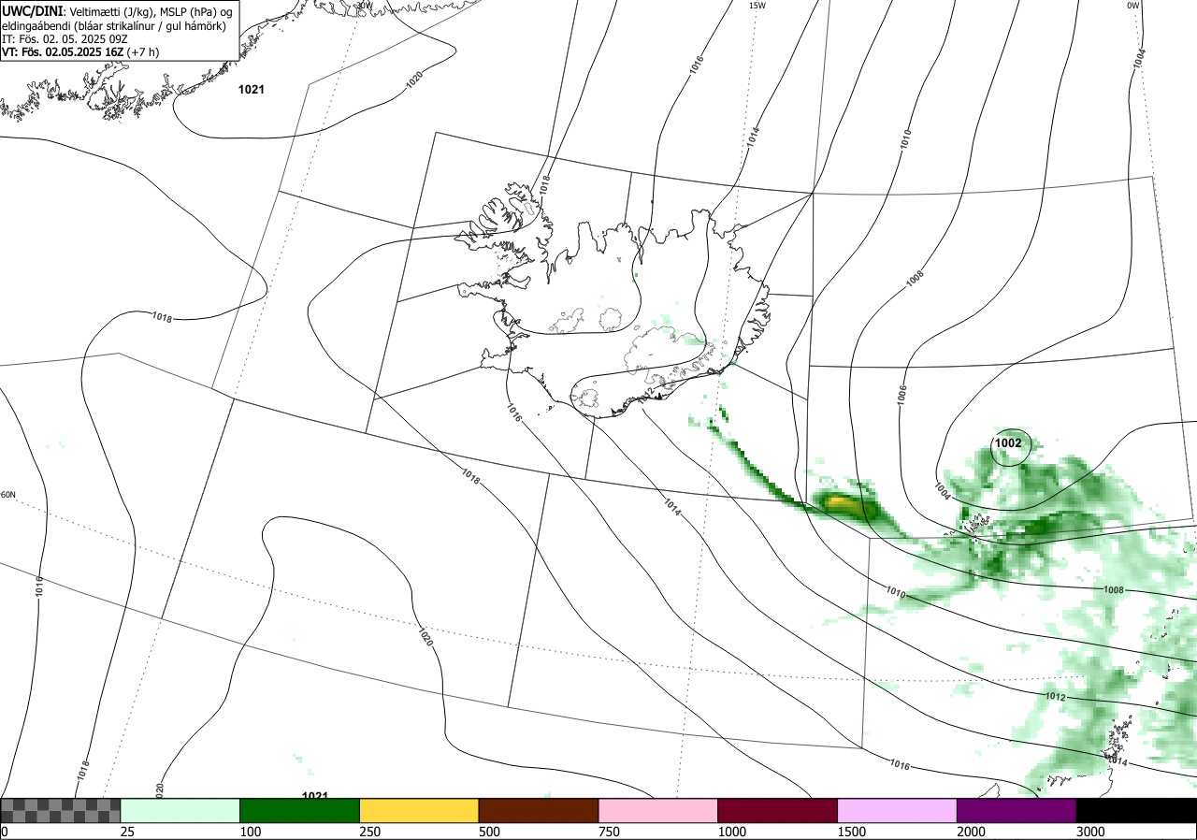
Task: Click the "0W" longitude label
Action: pos(1133,6)
